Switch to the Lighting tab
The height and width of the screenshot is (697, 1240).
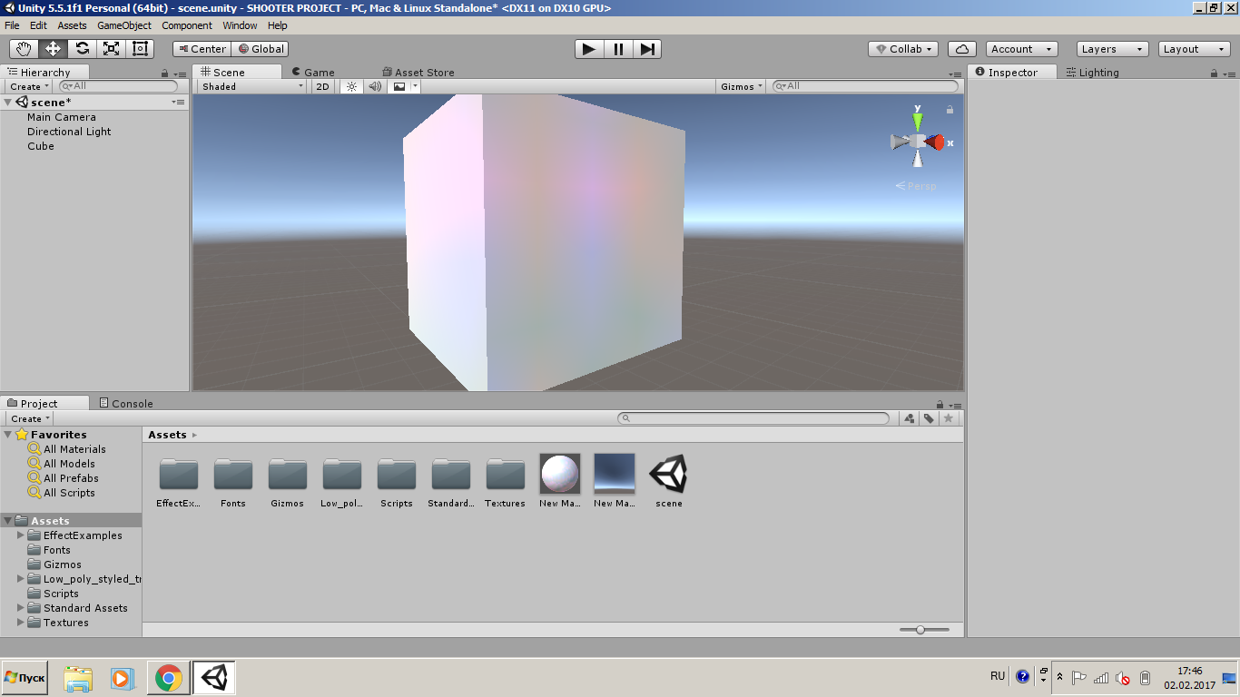(1092, 73)
